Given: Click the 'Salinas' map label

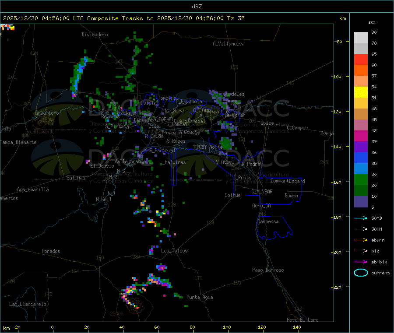Looking at the screenshot, I should (x=76, y=178).
